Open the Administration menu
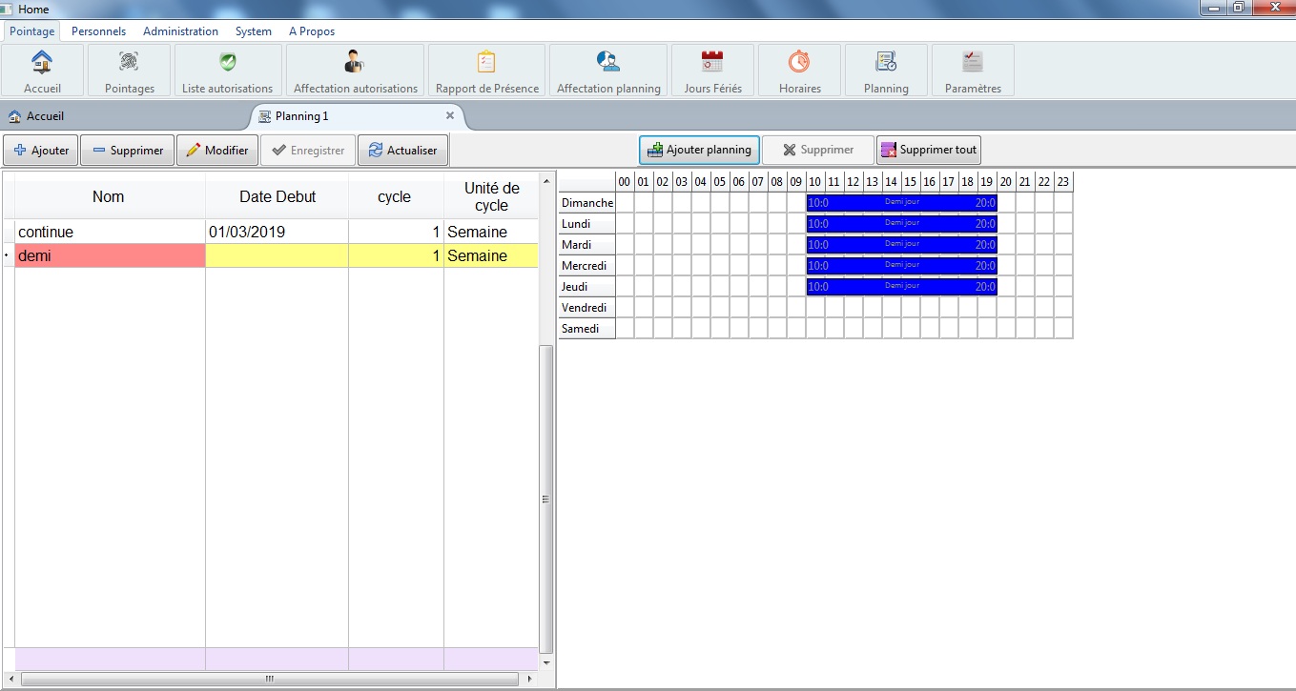1296x691 pixels. 180,31
